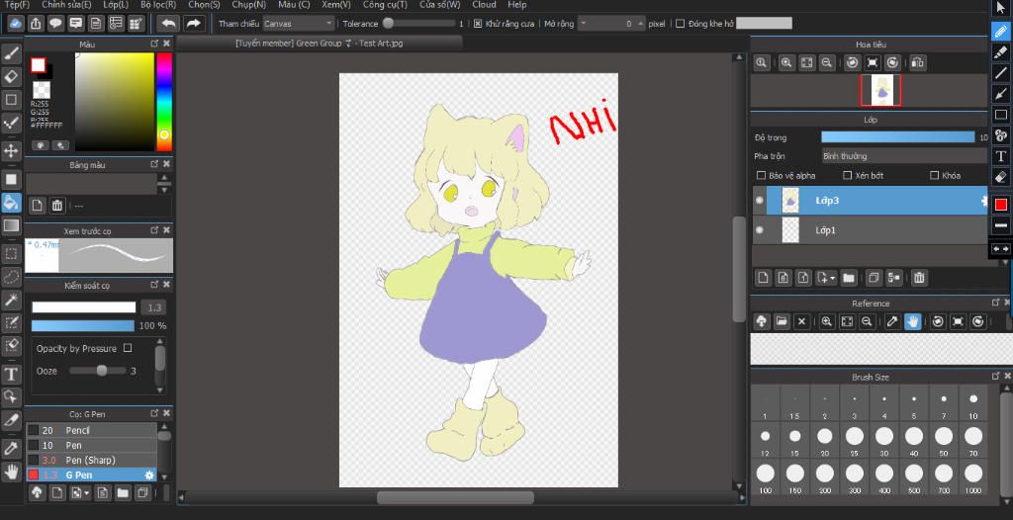
Task: Select the Text tool in left toolbar
Action: click(x=11, y=374)
